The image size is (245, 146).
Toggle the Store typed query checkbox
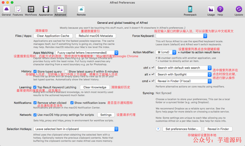(35, 71)
